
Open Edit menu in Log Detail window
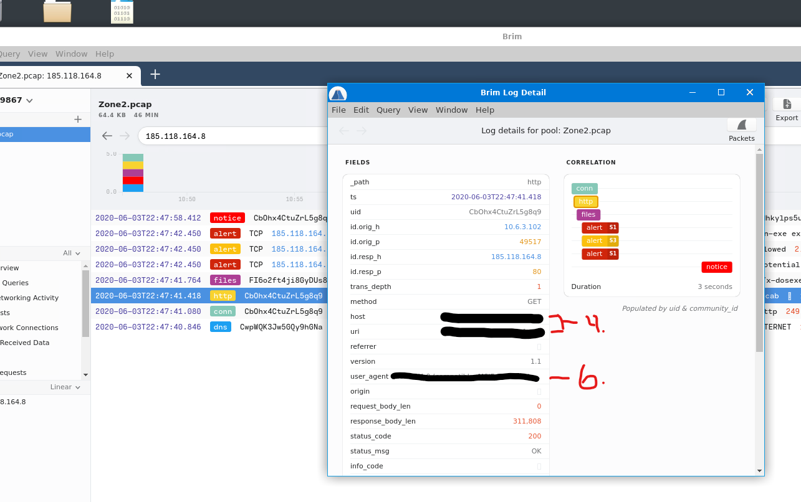[361, 110]
